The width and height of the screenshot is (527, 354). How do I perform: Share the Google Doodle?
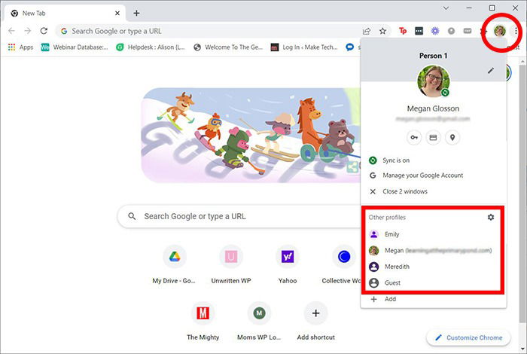click(x=352, y=166)
